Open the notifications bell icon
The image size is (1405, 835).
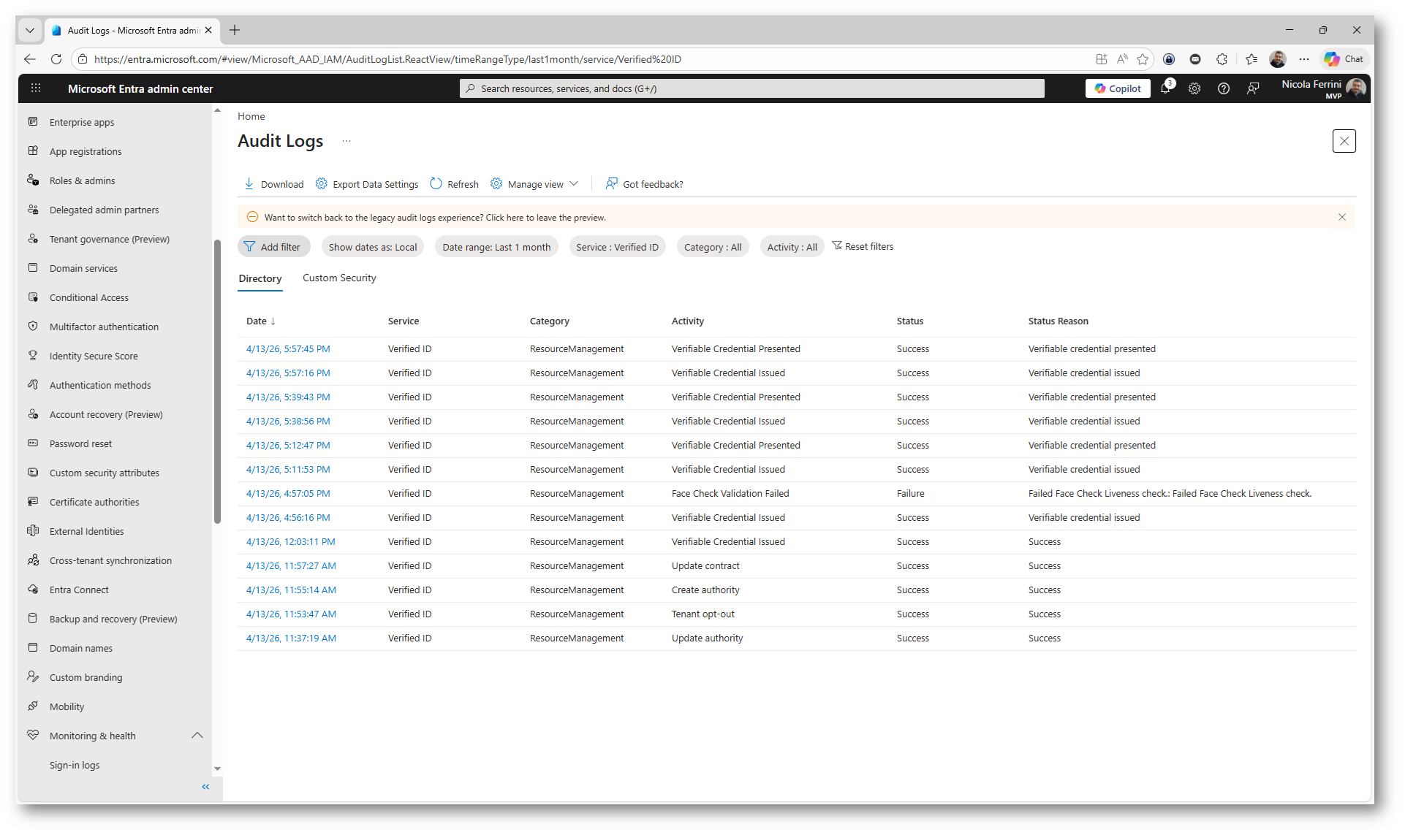1165,88
